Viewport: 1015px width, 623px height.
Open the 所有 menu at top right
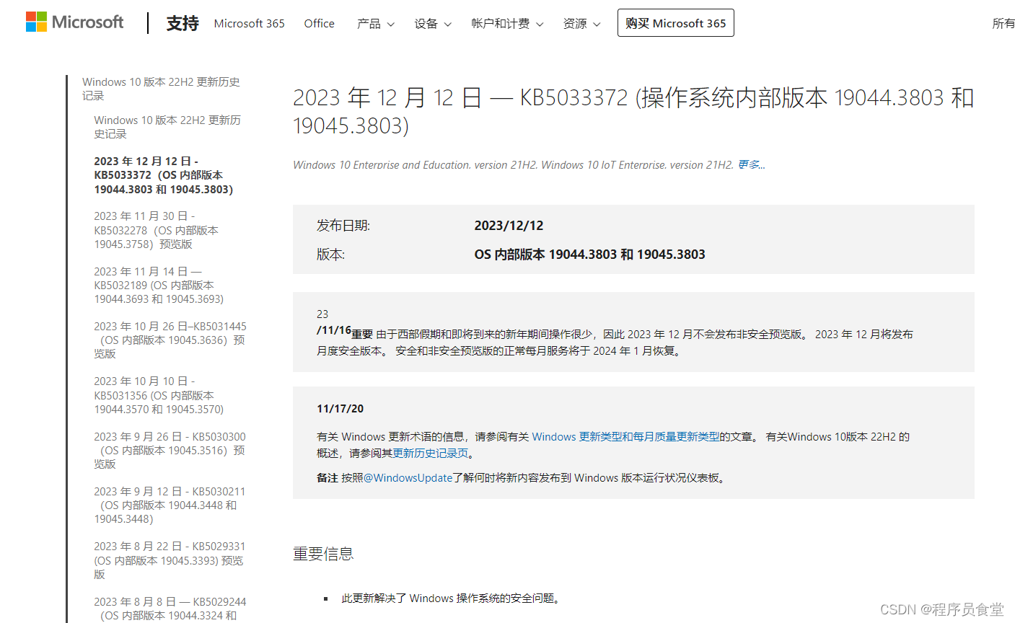(1003, 24)
